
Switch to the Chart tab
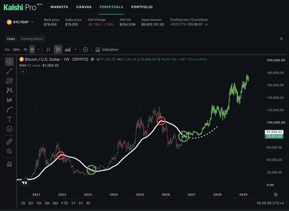point(11,39)
